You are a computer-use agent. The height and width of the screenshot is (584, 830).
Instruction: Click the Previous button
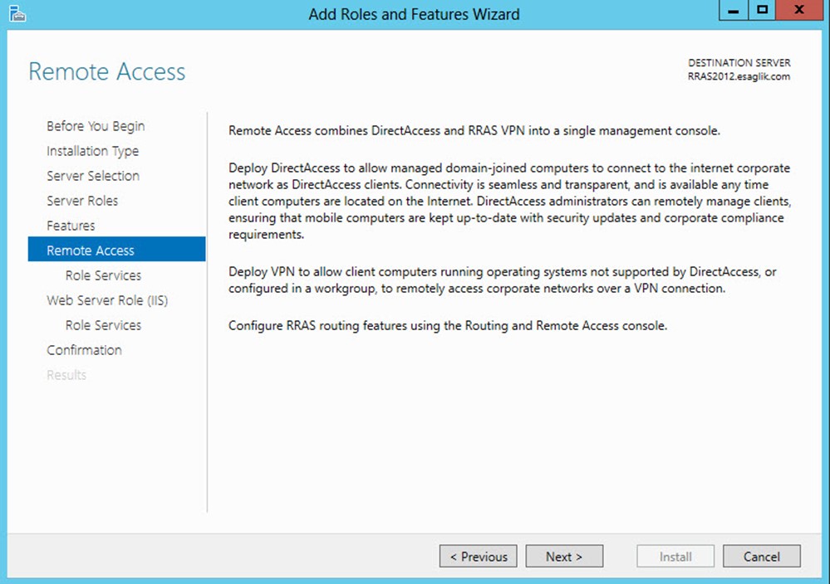click(x=478, y=557)
